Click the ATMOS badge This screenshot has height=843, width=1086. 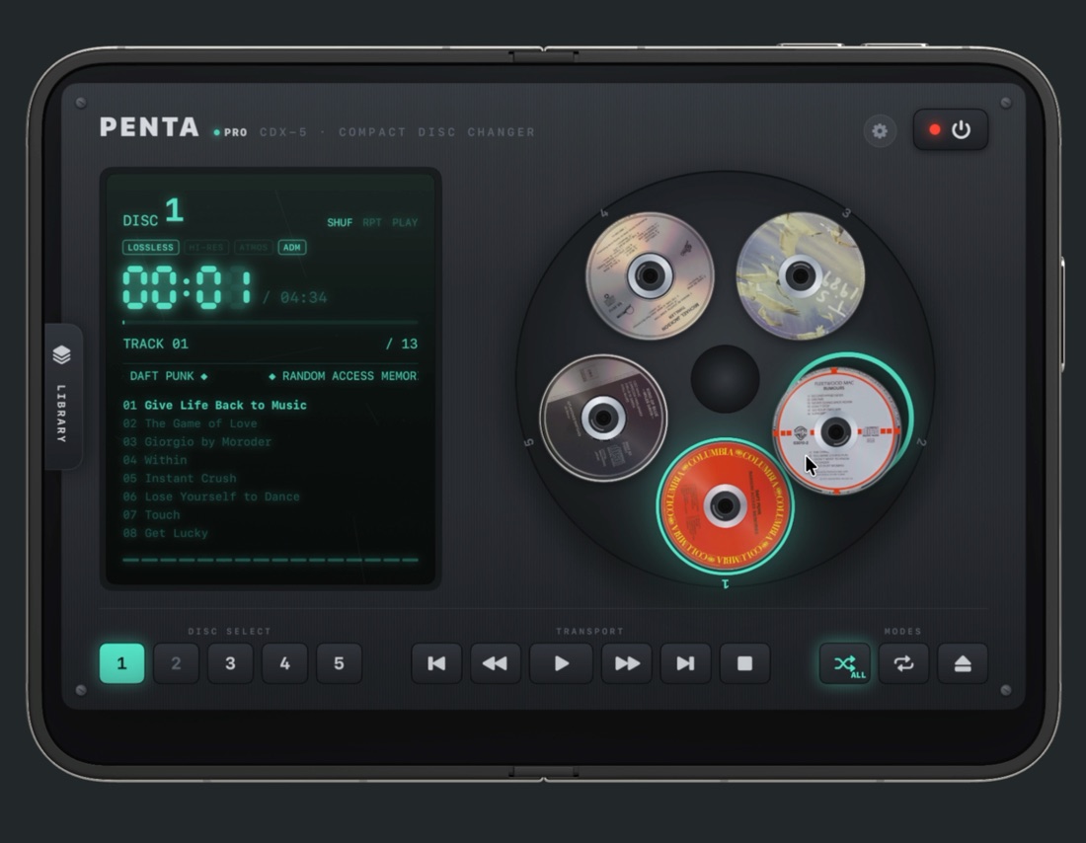tap(254, 248)
